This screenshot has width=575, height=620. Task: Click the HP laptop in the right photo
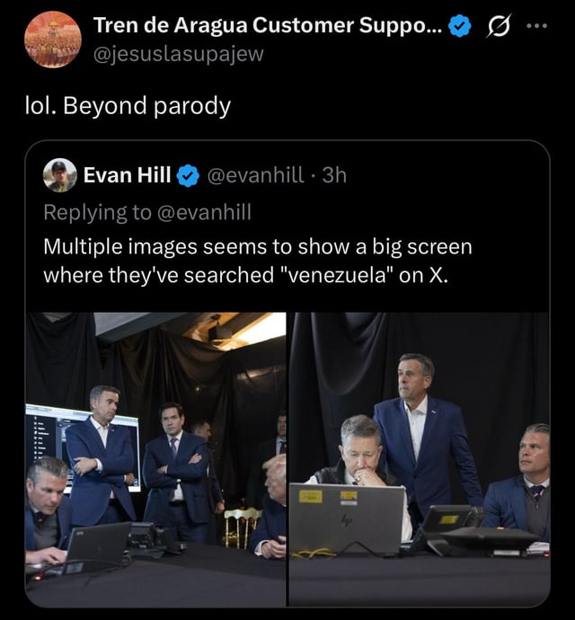coord(347,517)
